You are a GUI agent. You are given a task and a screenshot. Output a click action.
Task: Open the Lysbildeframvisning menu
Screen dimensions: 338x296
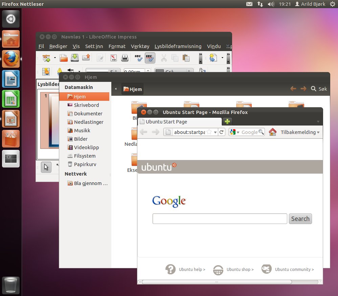pyautogui.click(x=178, y=46)
